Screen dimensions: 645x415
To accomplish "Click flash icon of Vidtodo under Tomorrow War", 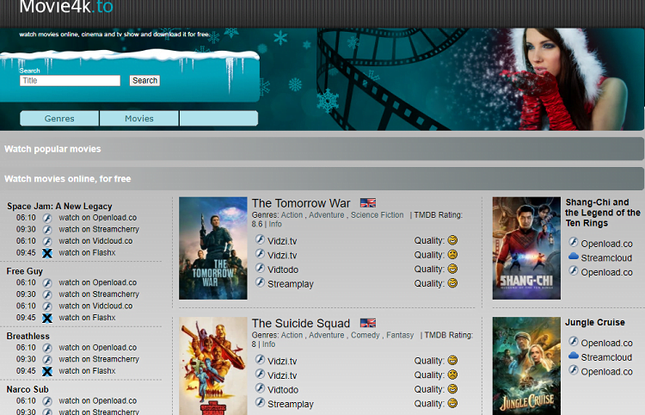I will pos(260,269).
